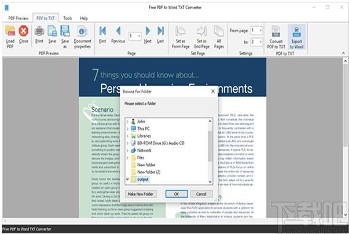Viewport: 349px width, 234px height.
Task: Open the current page number dropdown
Action: click(x=139, y=36)
